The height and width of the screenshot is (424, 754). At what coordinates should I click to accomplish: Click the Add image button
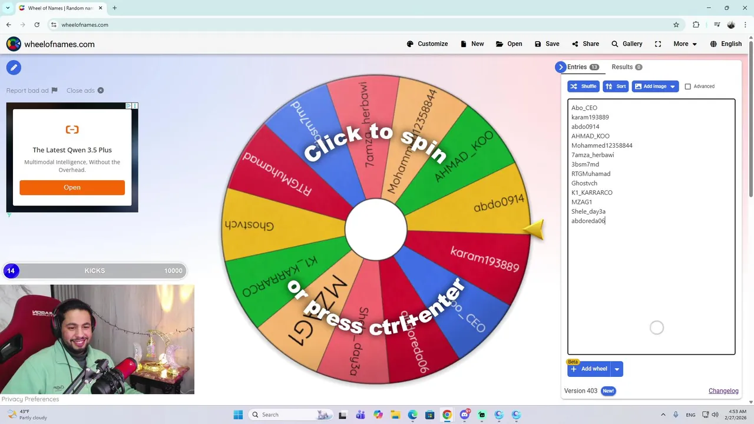coord(655,86)
